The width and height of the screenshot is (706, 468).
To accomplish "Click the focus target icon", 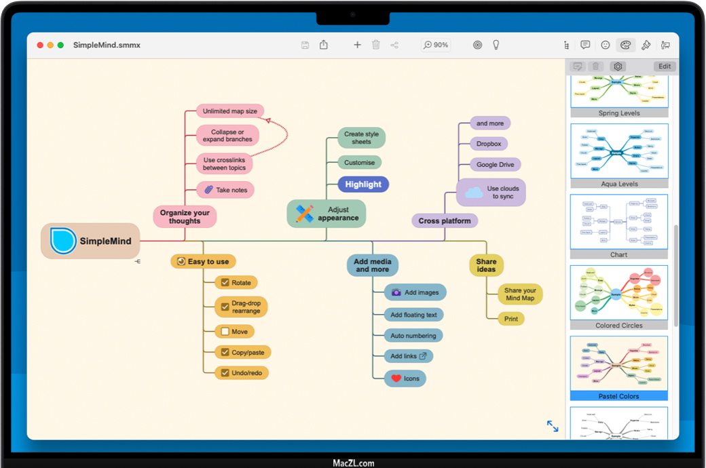I will tap(477, 45).
